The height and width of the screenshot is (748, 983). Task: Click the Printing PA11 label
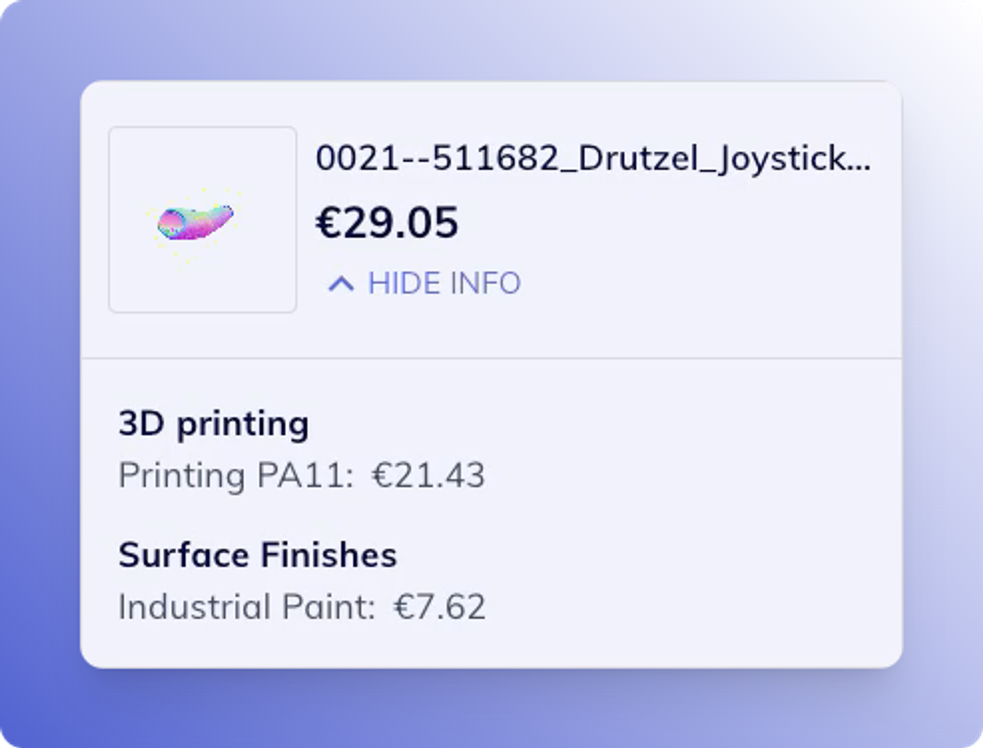click(236, 475)
